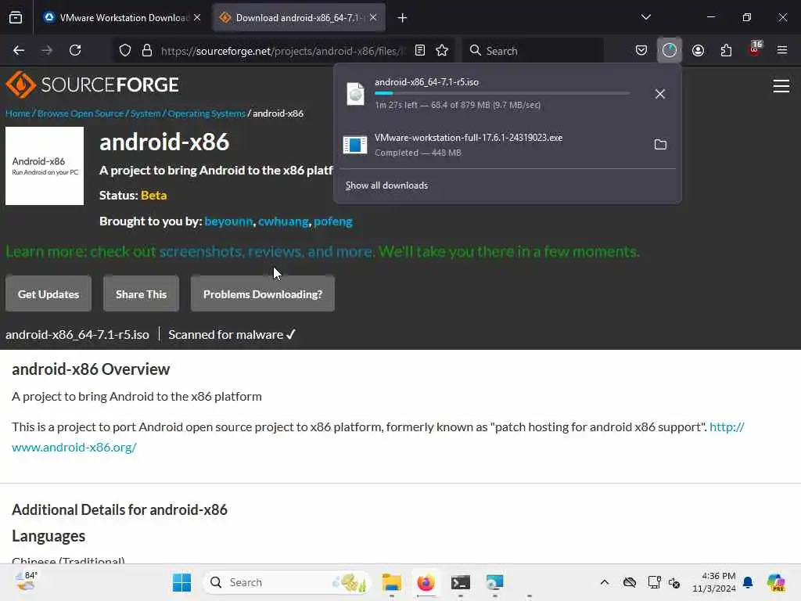The image size is (801, 601).
Task: Open tracking protection shield icon
Action: [125, 51]
